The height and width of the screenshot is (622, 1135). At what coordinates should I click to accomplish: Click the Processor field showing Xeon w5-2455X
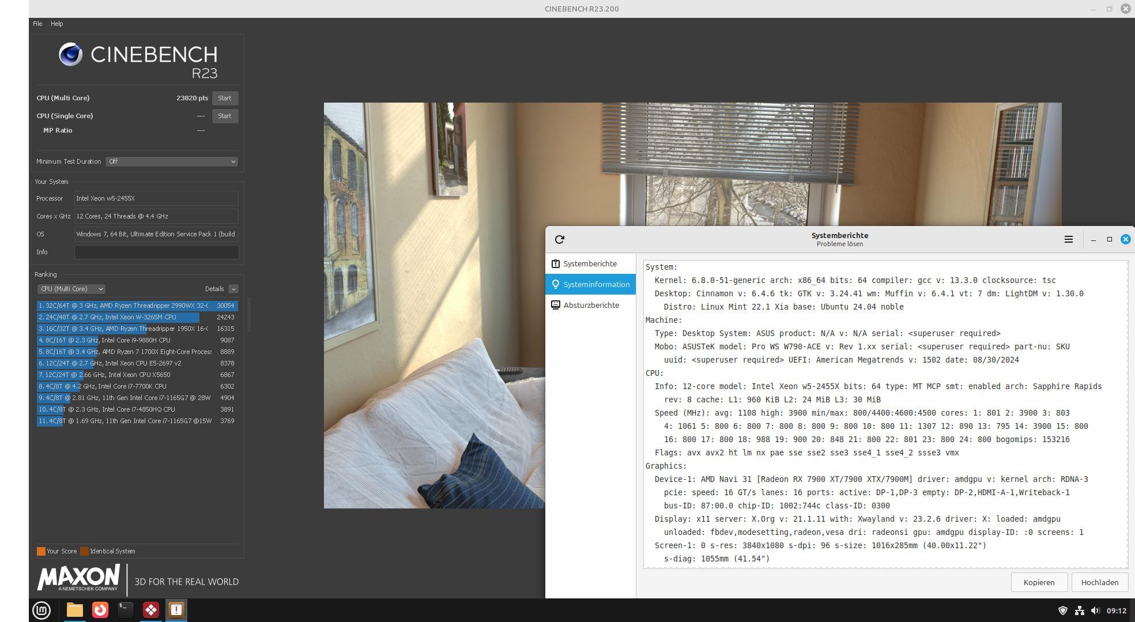click(156, 198)
